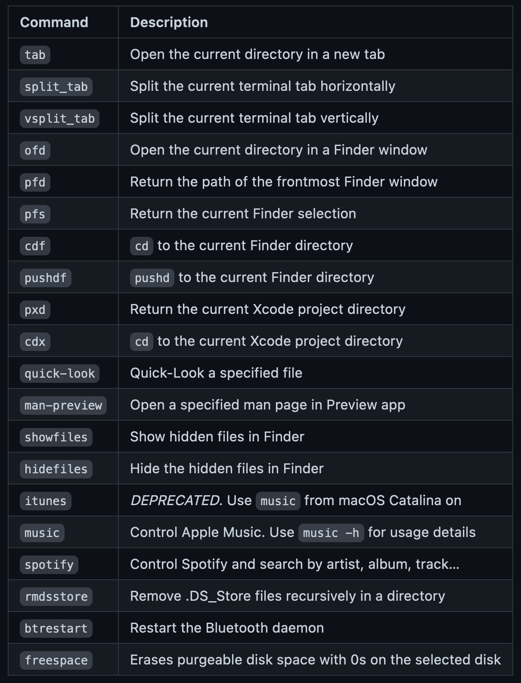Click the "rmdsstore" command label
The height and width of the screenshot is (683, 521).
tap(56, 596)
